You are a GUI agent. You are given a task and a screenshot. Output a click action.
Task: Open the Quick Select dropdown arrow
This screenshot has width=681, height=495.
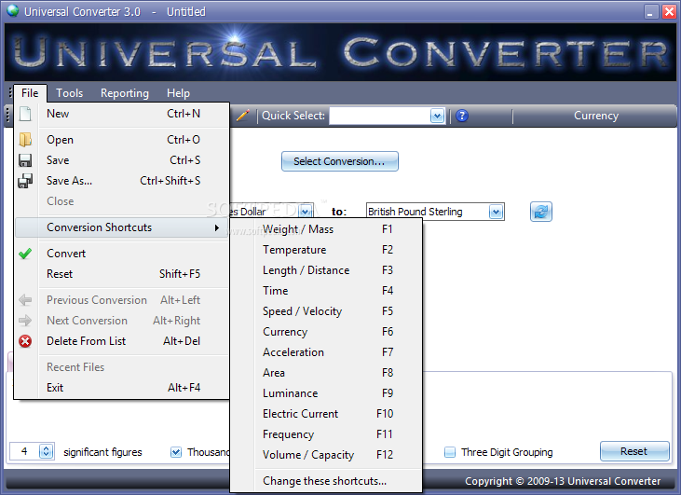tap(437, 116)
